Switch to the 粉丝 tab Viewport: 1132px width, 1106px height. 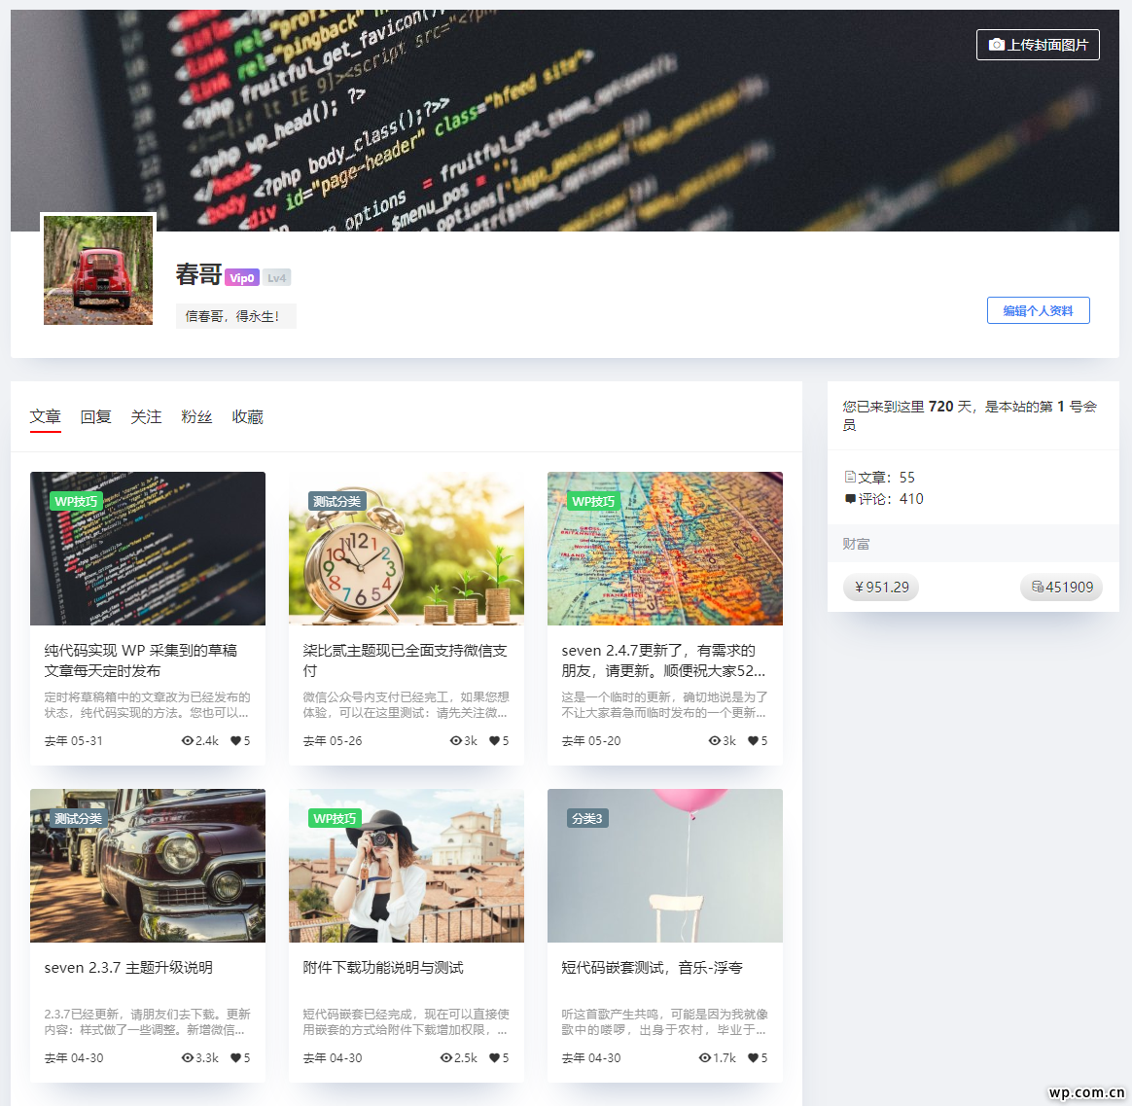[x=197, y=416]
